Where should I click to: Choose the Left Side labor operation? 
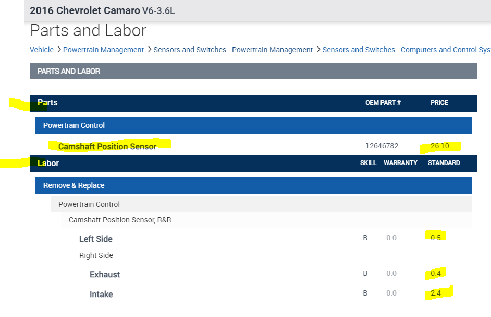pyautogui.click(x=96, y=239)
